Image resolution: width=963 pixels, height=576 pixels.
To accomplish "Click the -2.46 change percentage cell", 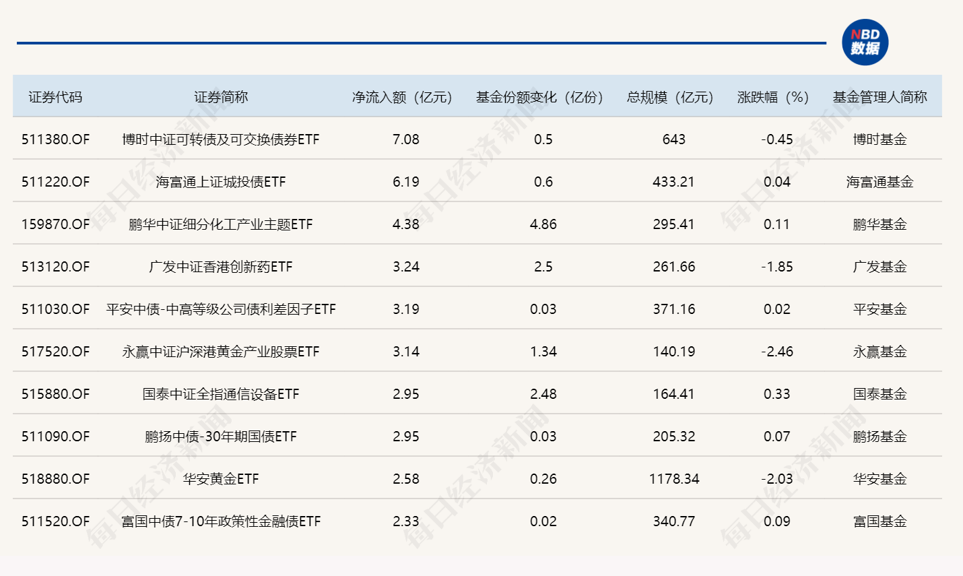I will click(776, 351).
